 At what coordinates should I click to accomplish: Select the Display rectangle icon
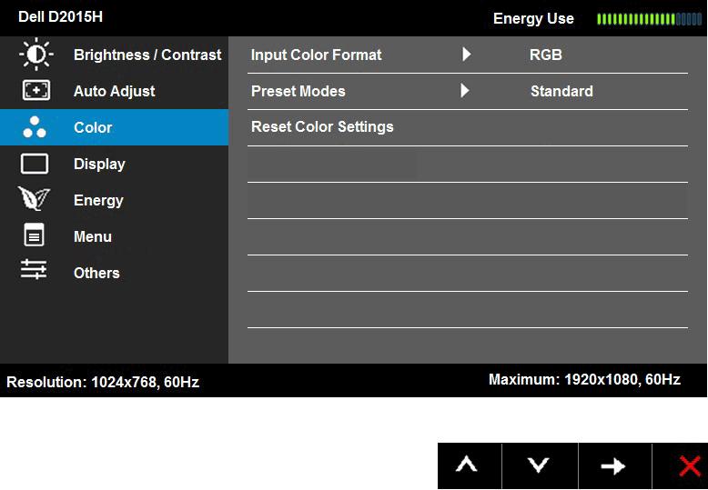(x=35, y=164)
